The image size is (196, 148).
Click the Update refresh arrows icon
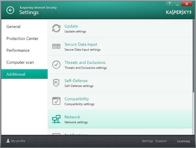[56, 28]
